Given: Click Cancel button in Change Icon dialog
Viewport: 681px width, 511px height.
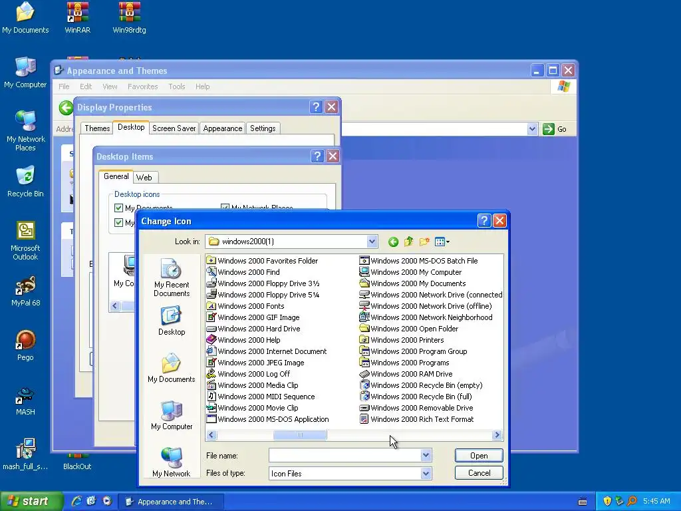Looking at the screenshot, I should pos(479,473).
